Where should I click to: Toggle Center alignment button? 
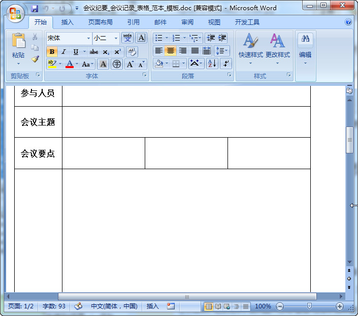click(171, 51)
